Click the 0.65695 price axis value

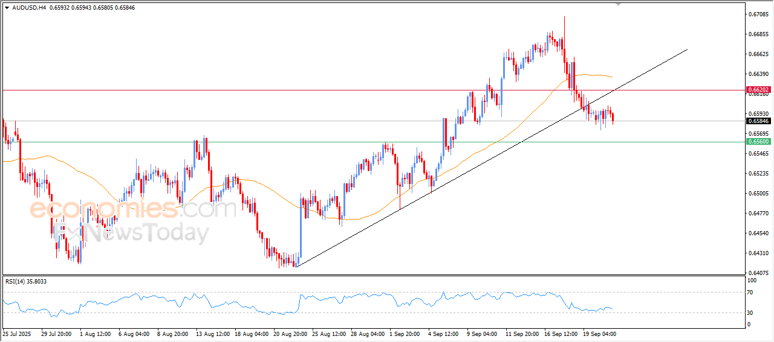pos(758,133)
